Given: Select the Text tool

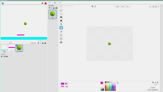Looking at the screenshot, I should point(61,24).
